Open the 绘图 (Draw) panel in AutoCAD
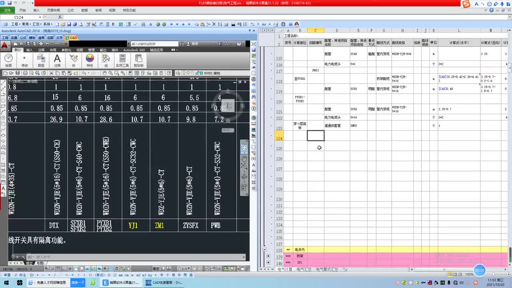This screenshot has width=512, height=288. pos(9,61)
